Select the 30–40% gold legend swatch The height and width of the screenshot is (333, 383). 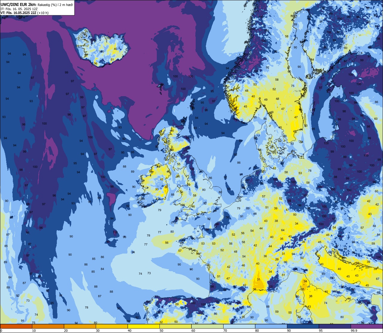pyautogui.click(x=112, y=326)
